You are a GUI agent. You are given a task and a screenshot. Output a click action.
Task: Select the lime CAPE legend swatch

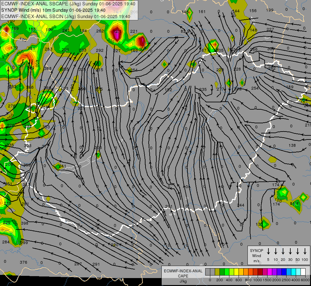232,272
